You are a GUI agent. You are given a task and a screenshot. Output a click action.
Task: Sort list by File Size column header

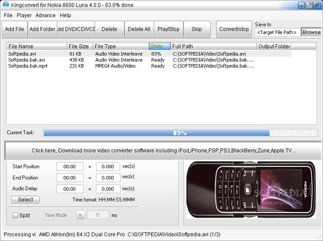[80, 46]
